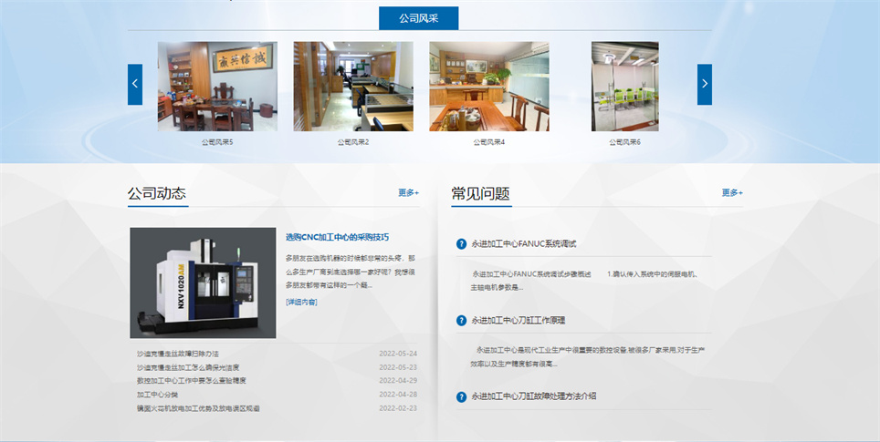Open the 公司风采 section tab
This screenshot has height=442, width=880.
tap(418, 18)
